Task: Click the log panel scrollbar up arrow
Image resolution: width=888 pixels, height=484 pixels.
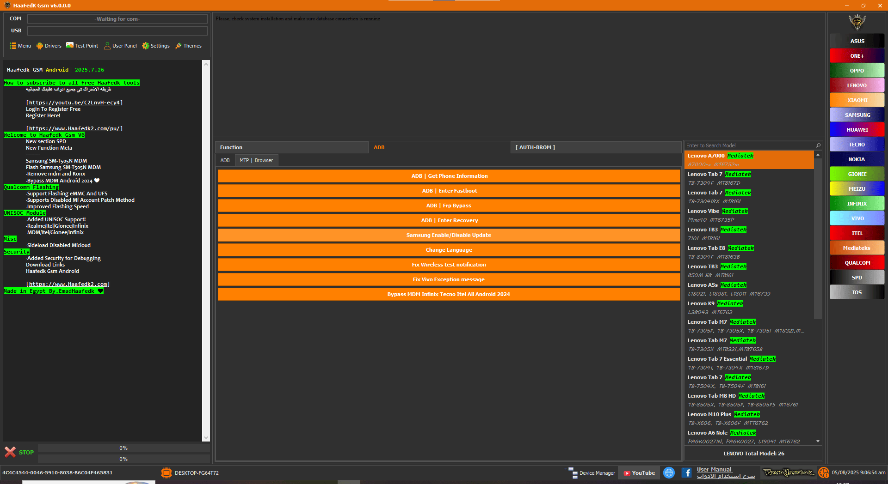Action: click(x=206, y=64)
